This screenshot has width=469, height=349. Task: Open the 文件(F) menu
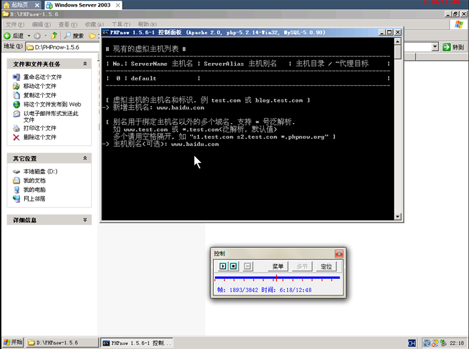[15, 25]
